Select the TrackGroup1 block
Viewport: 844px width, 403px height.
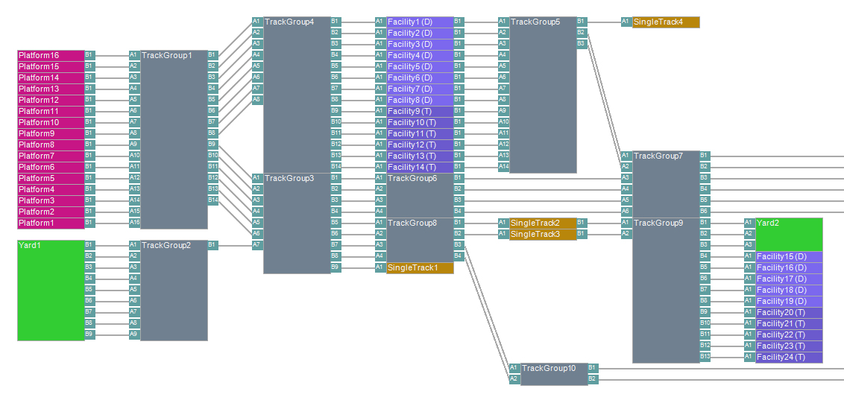174,139
